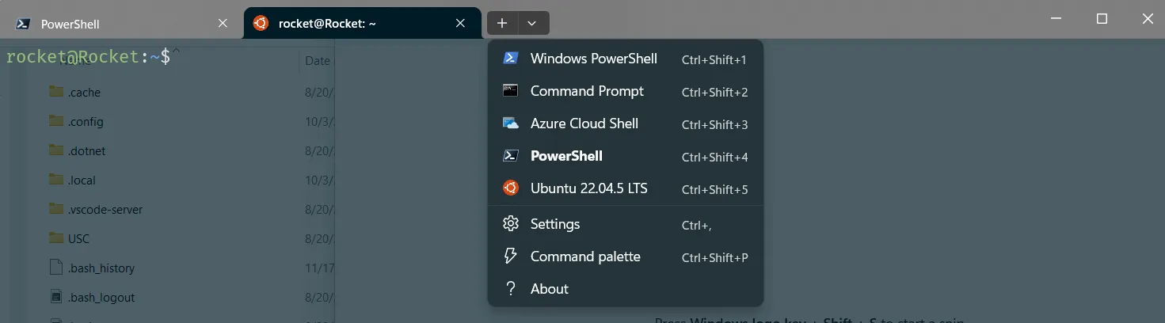Maximize the terminal window
The image size is (1165, 323).
click(x=1102, y=19)
